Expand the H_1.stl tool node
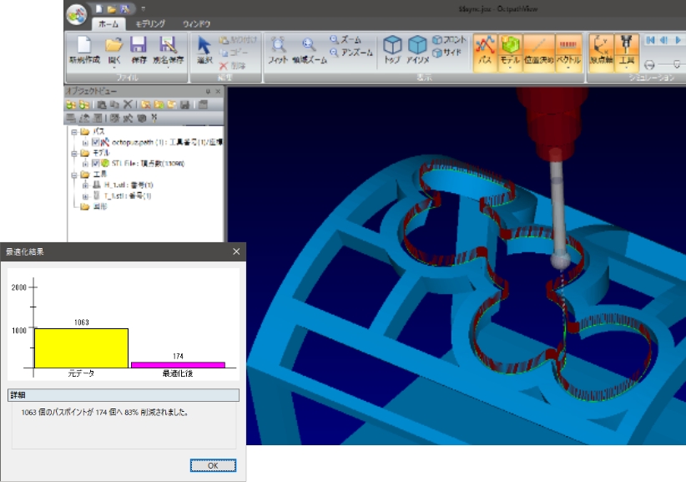This screenshot has width=686, height=482. click(x=84, y=185)
